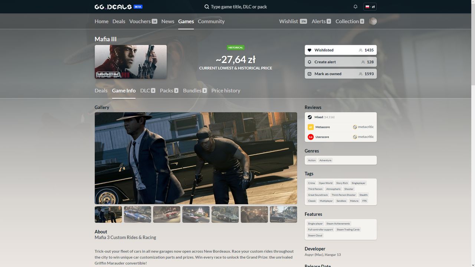Open the currency selector with Polish flag

point(370,7)
